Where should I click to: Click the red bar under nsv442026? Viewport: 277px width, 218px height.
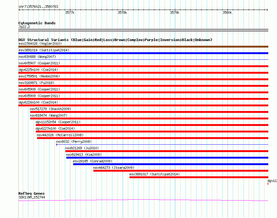coord(153,138)
